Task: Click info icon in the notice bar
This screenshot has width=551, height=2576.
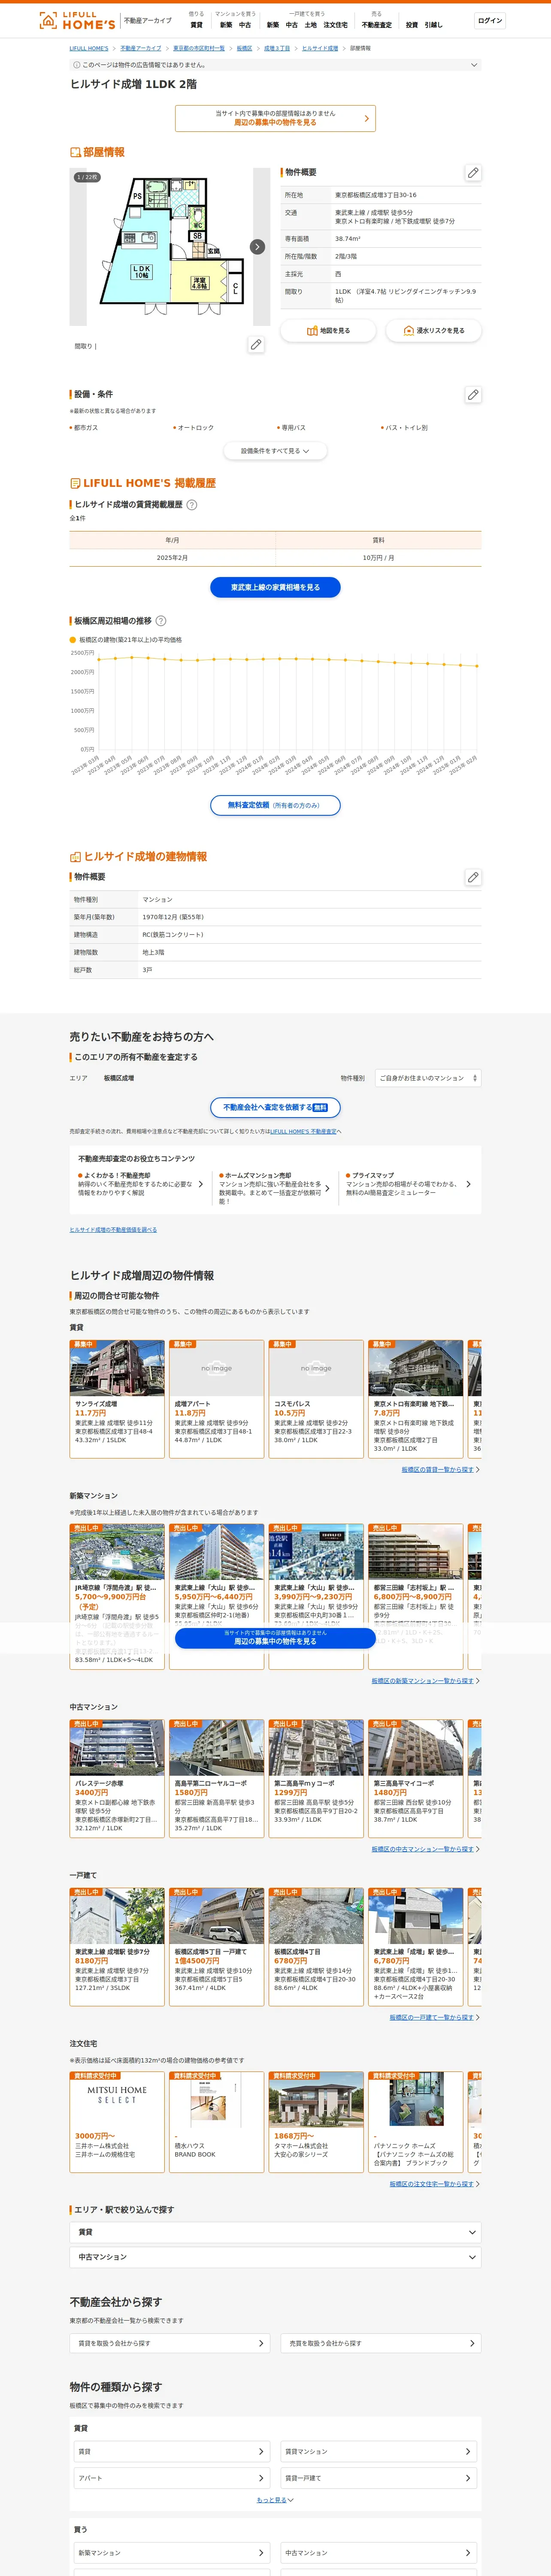Action: tap(76, 65)
